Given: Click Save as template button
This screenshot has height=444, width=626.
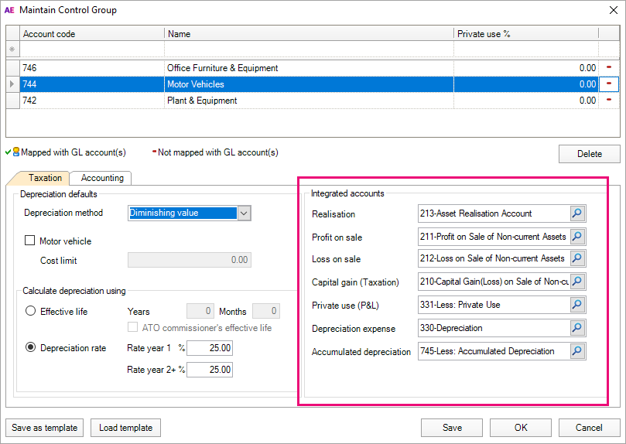Looking at the screenshot, I should [x=45, y=428].
